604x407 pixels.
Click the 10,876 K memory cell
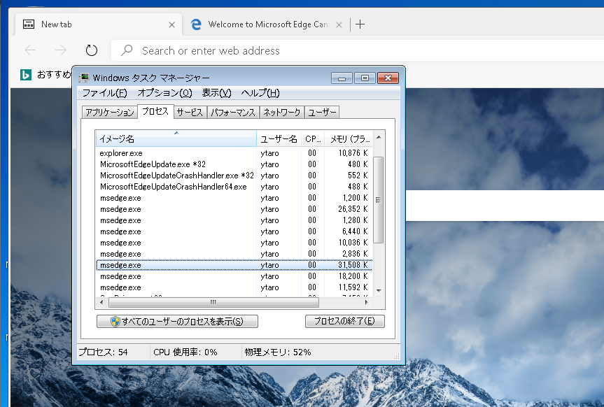353,153
